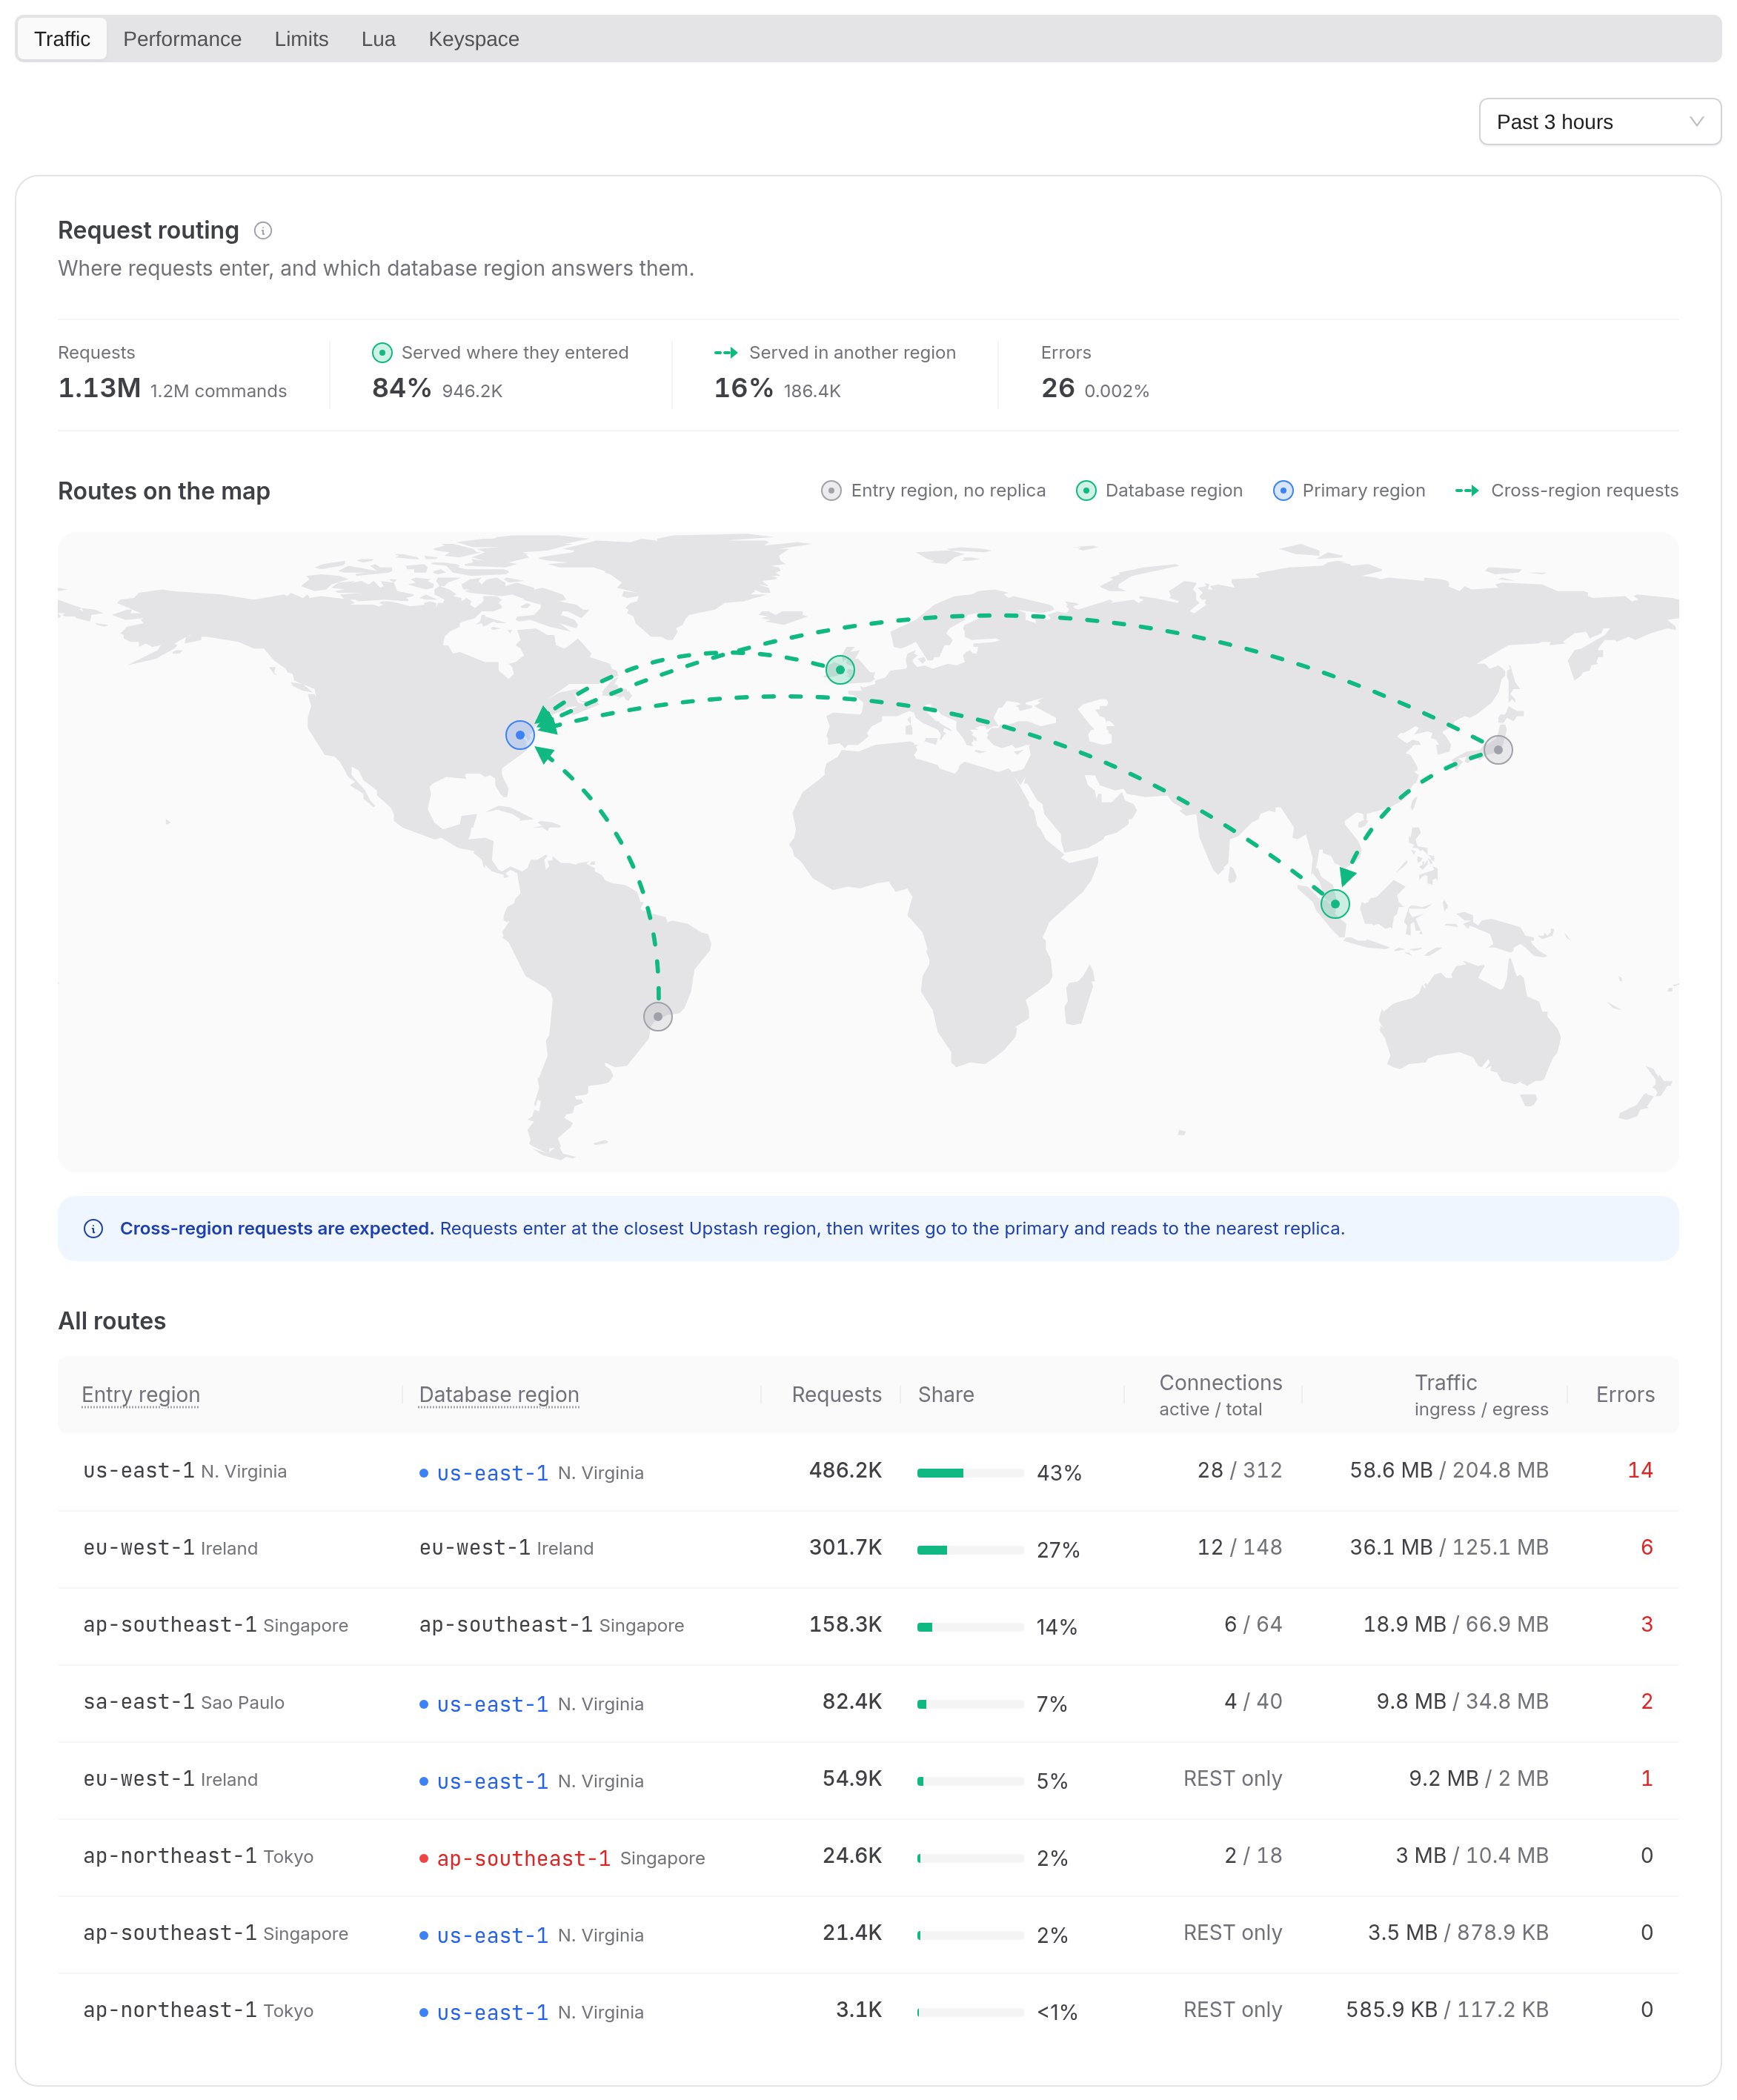Click the Entry region column header
Viewport: 1737px width, 2100px height.
[x=141, y=1394]
